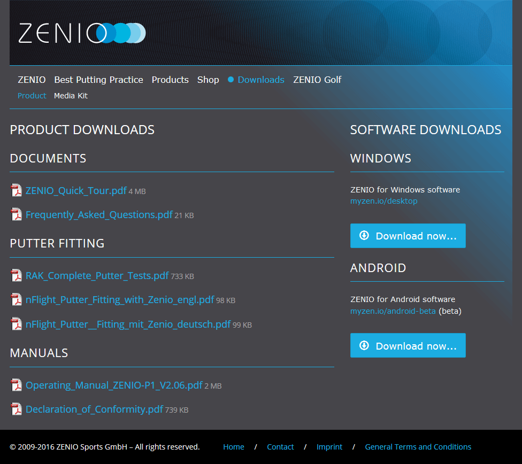The width and height of the screenshot is (522, 464).
Task: Select the Product submenu item
Action: 32,96
